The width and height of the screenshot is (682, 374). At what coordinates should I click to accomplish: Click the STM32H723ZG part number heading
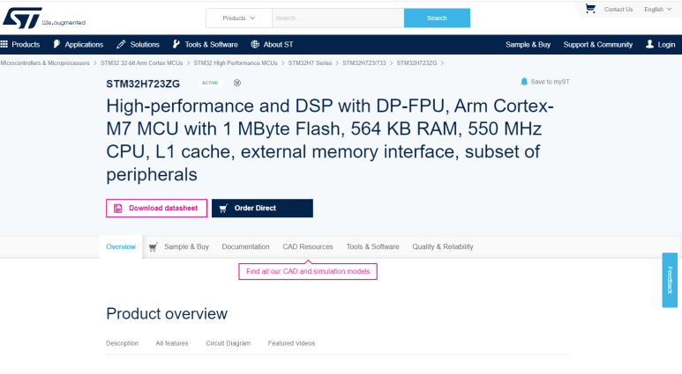(x=143, y=84)
